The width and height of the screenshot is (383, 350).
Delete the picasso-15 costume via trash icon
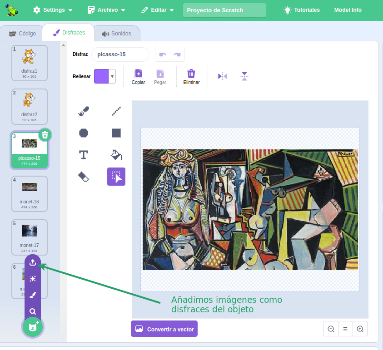tap(45, 135)
